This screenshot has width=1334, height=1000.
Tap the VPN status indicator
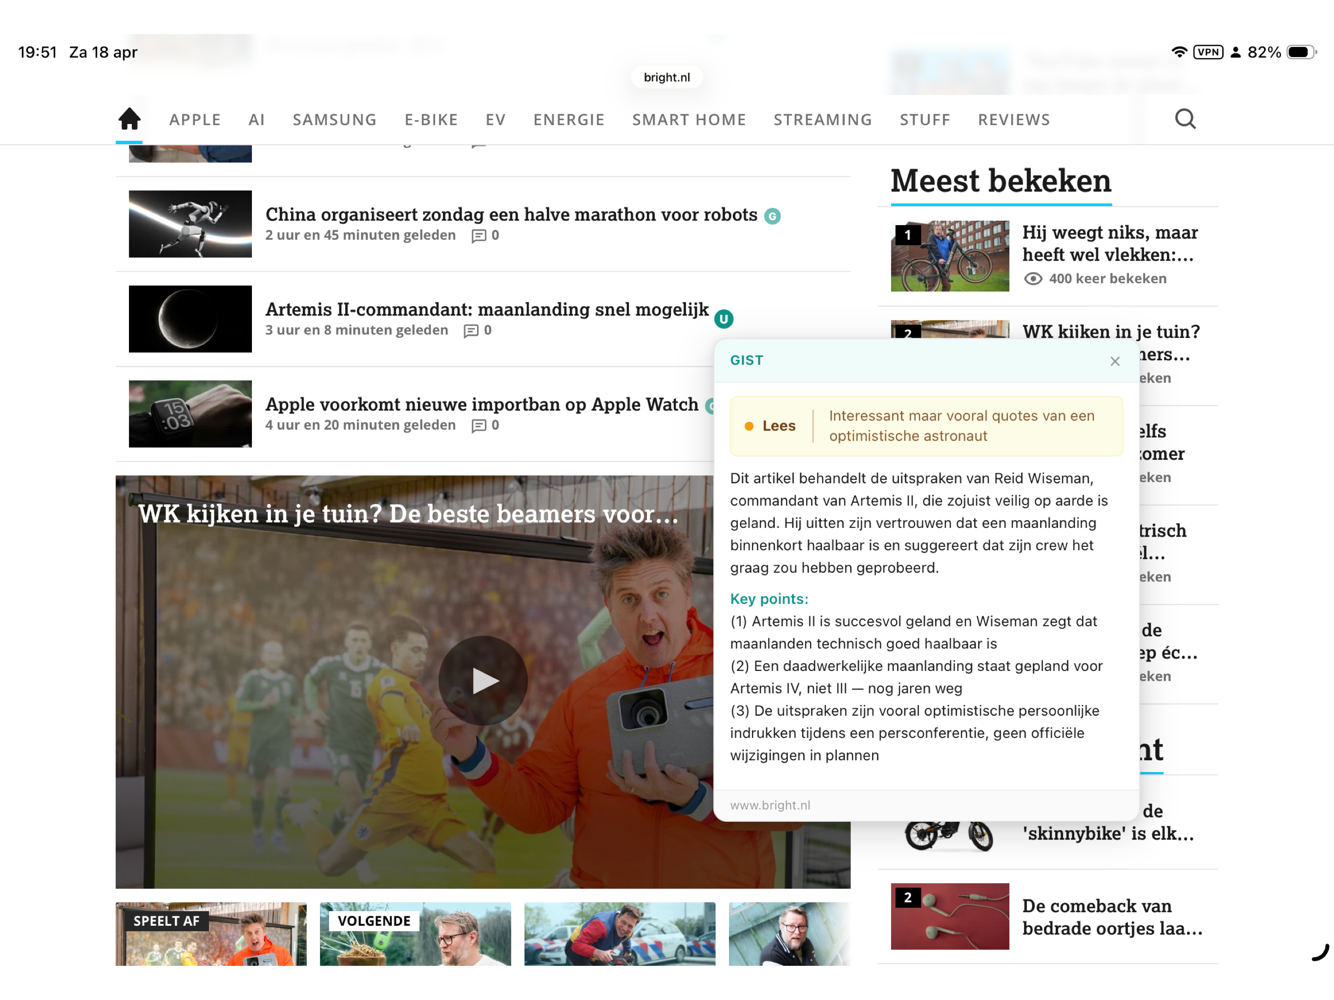(x=1208, y=52)
